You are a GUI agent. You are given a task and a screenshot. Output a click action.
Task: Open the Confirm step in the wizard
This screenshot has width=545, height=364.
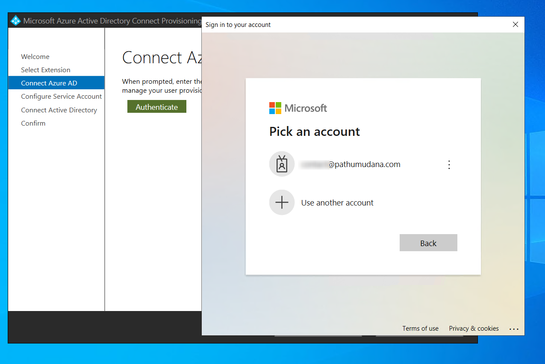33,123
